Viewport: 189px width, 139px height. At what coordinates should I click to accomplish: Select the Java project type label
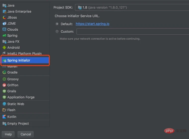coord(11,6)
